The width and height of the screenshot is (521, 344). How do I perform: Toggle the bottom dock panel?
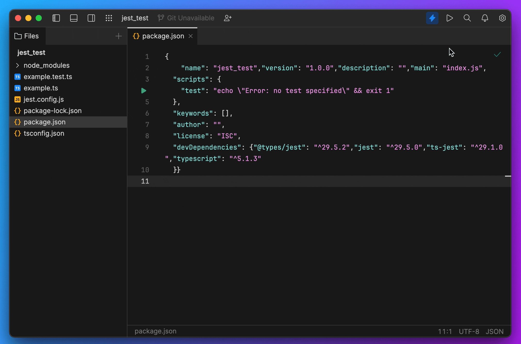[74, 18]
